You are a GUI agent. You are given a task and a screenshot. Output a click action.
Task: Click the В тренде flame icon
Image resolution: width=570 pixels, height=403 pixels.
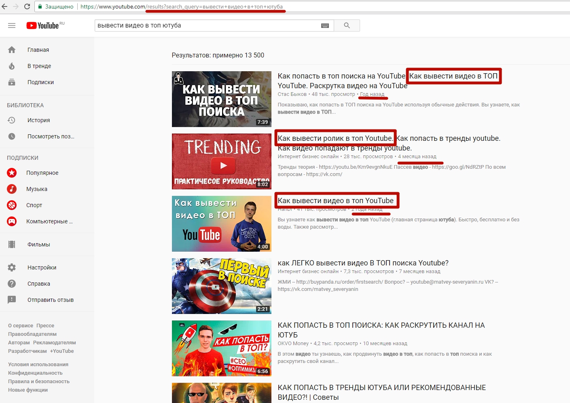click(x=12, y=66)
